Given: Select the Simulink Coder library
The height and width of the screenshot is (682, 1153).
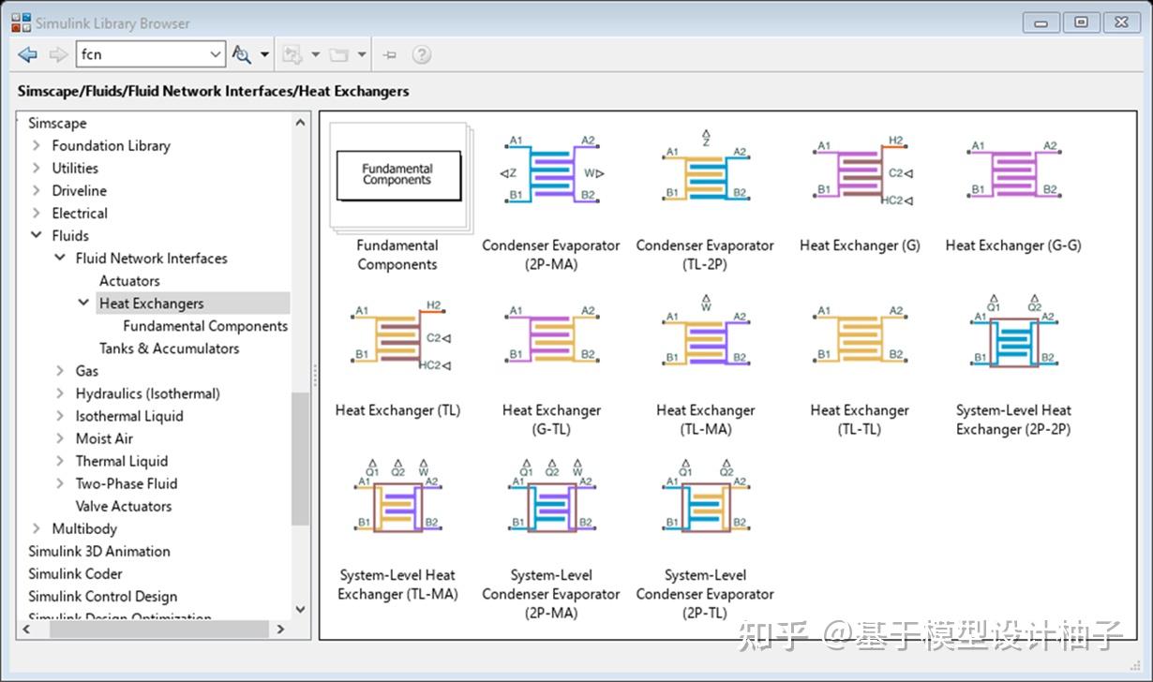Looking at the screenshot, I should click(x=75, y=573).
